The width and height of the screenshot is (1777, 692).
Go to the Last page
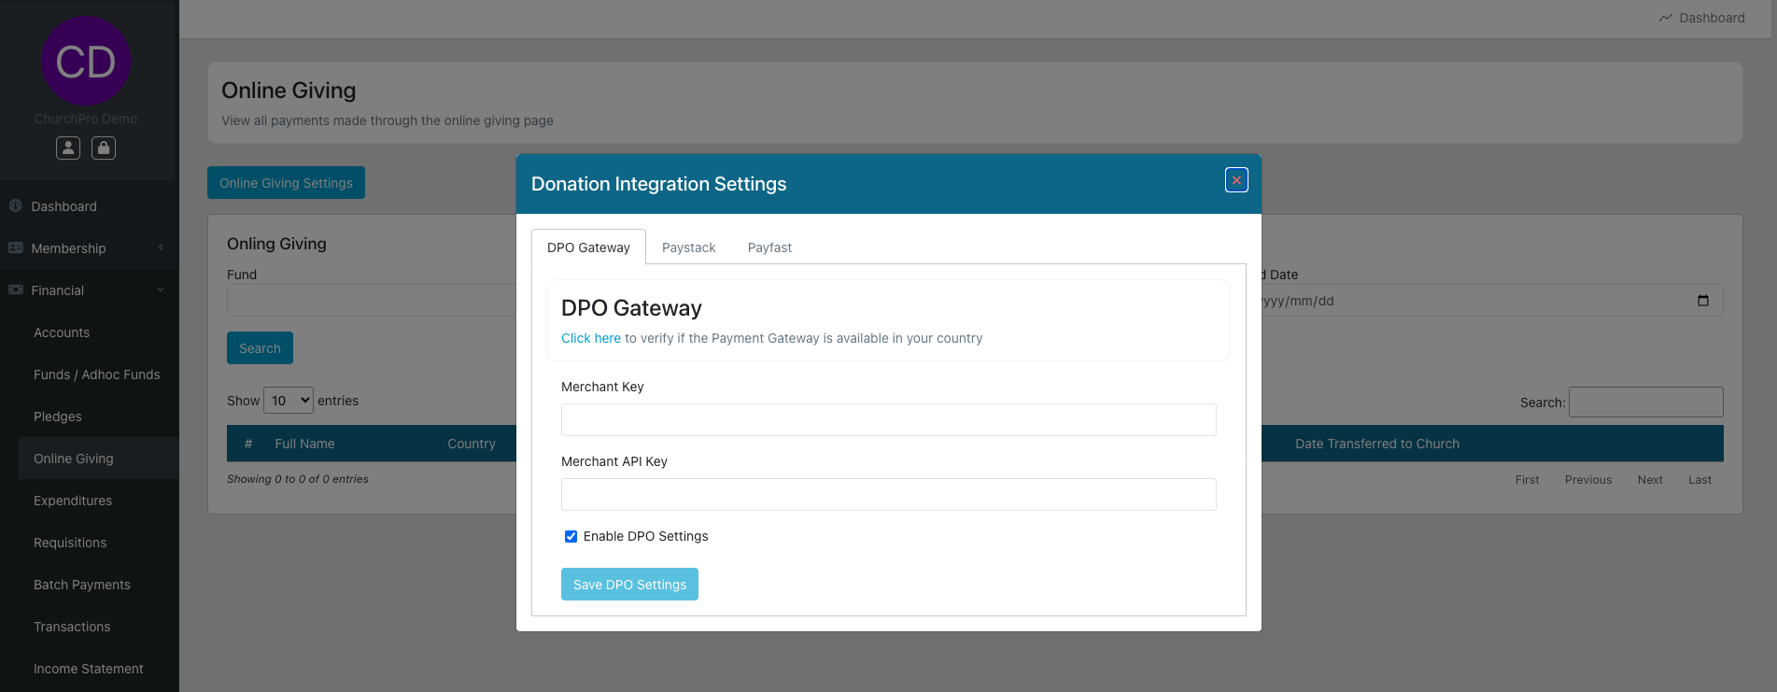[x=1699, y=480]
